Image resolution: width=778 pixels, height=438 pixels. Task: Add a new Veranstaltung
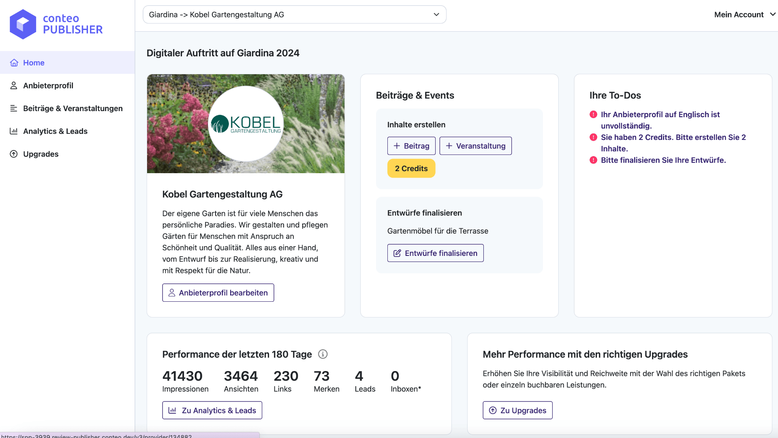point(476,146)
